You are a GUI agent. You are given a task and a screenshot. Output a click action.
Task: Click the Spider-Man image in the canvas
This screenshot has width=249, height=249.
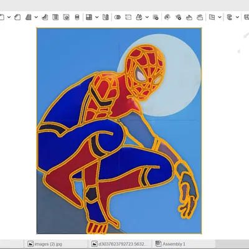point(119,131)
